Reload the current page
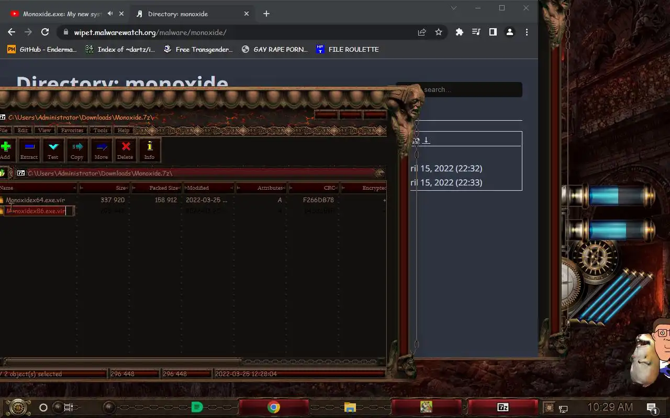This screenshot has height=418, width=670. (x=45, y=32)
